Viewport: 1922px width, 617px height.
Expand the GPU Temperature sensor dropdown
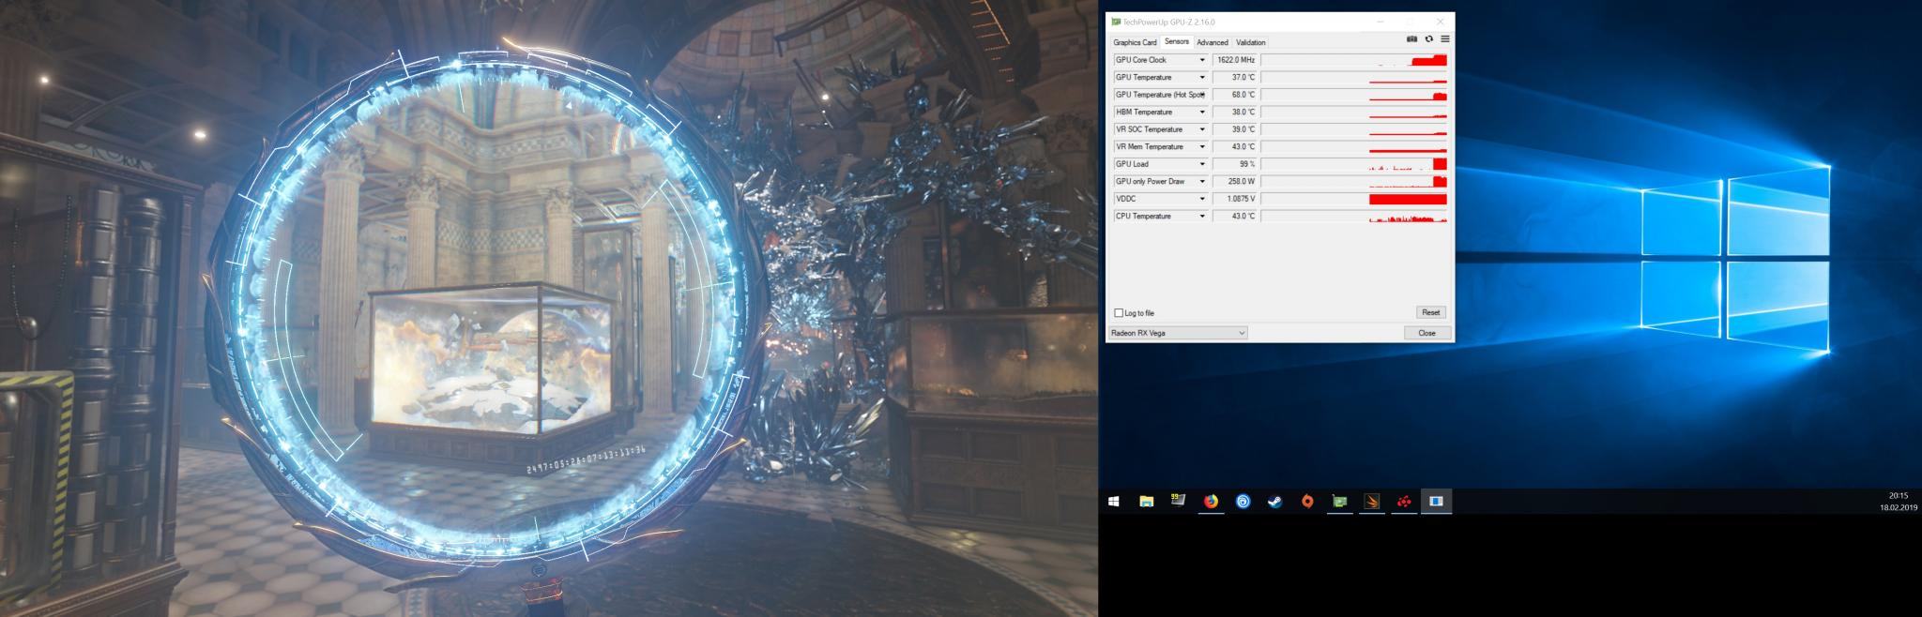pos(1202,77)
